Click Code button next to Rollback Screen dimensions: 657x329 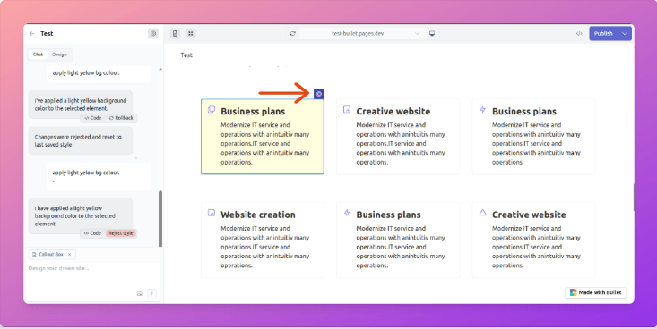(92, 118)
